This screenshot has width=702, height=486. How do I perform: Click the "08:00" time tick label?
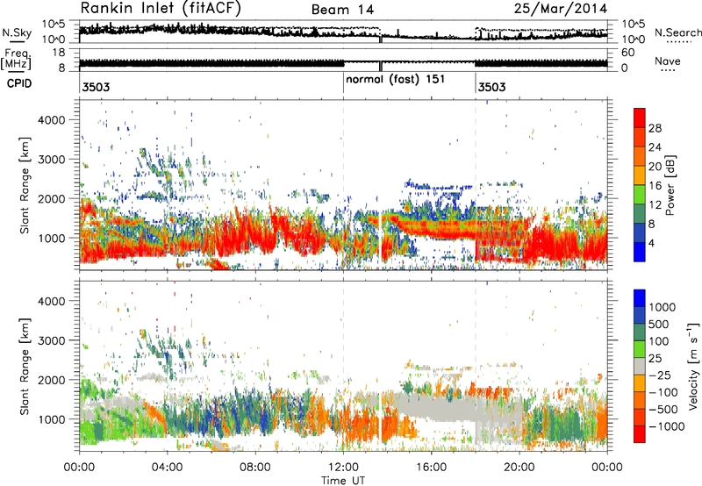[x=255, y=468]
